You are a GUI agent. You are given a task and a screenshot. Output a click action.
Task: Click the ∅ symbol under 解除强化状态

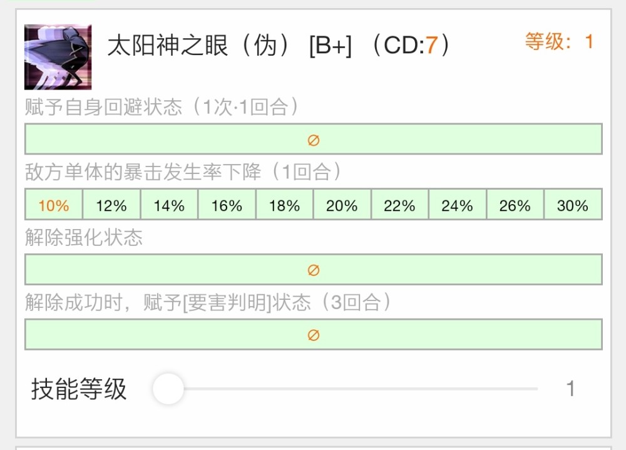click(314, 270)
